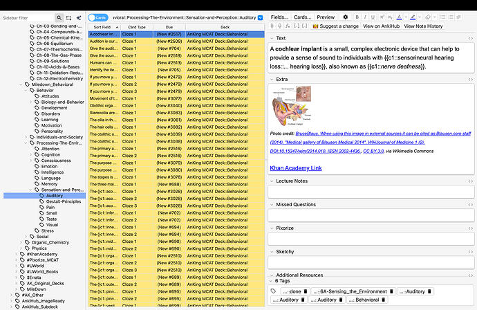This screenshot has width=477, height=310.
Task: Click the Preview button
Action: [x=326, y=17]
